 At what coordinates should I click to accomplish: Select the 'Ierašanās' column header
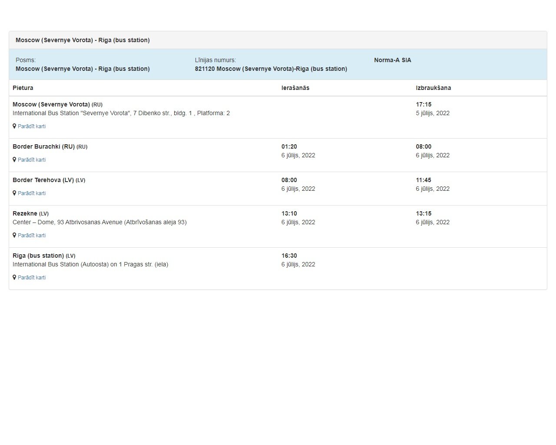295,88
